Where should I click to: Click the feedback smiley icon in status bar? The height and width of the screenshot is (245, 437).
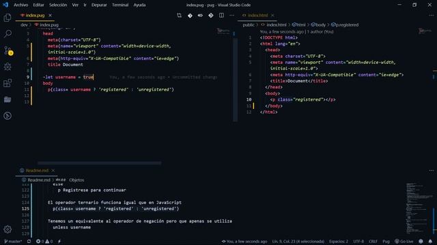pyautogui.click(x=421, y=242)
